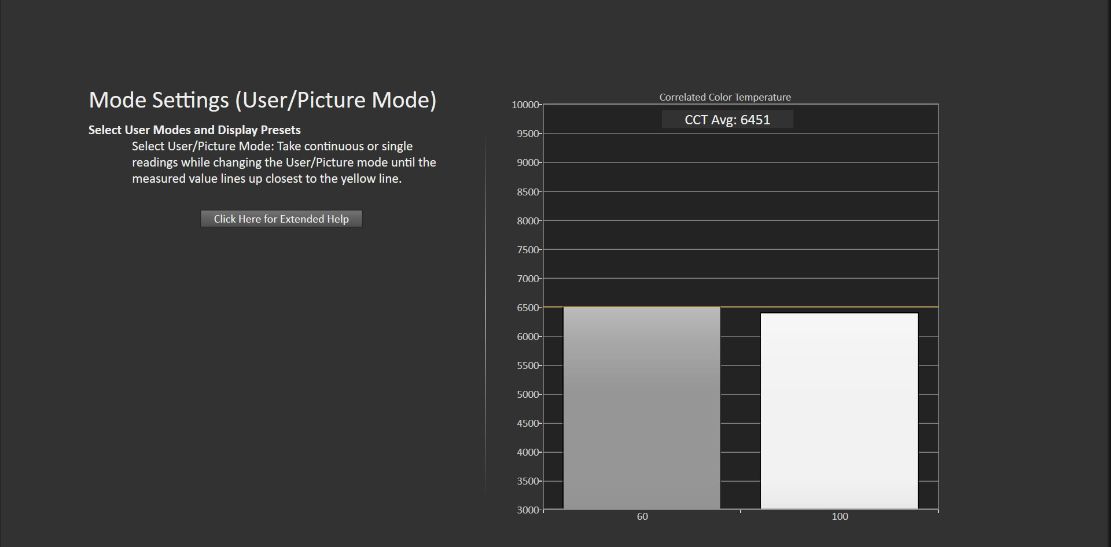Screen dimensions: 1111x547
Task: Click the 5000 axis label
Action: pyautogui.click(x=528, y=394)
